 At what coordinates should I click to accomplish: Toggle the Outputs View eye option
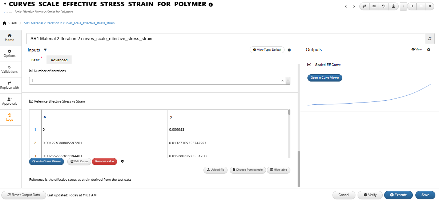pos(416,49)
